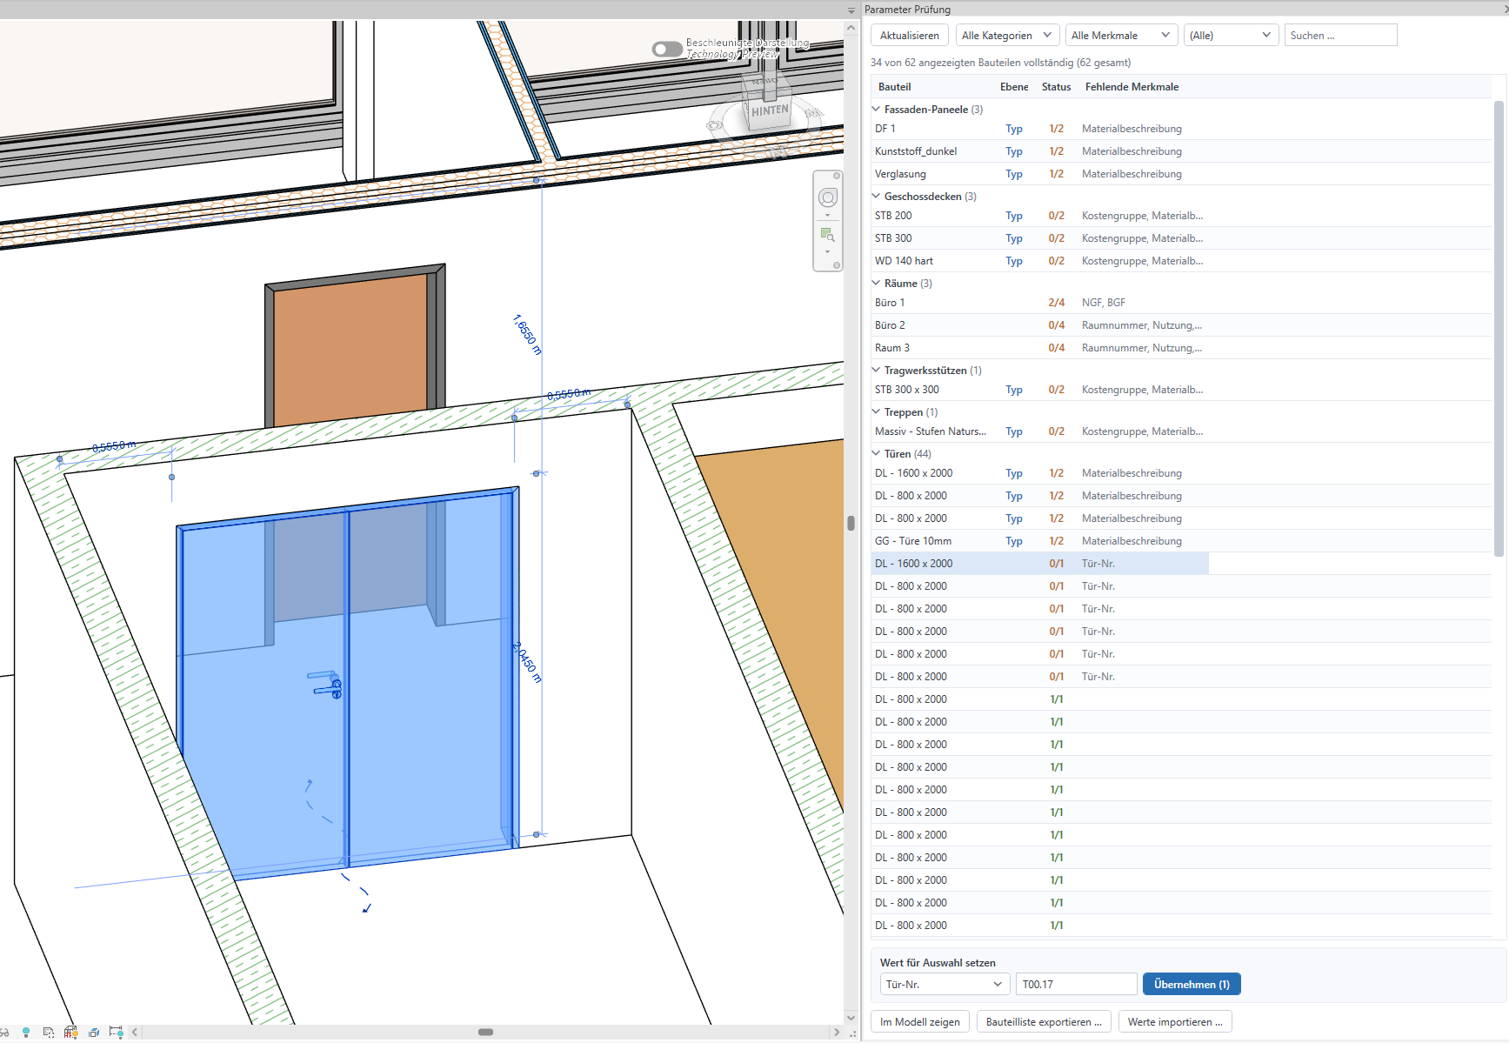Collapse the Tragwerksstützen group

[876, 371]
